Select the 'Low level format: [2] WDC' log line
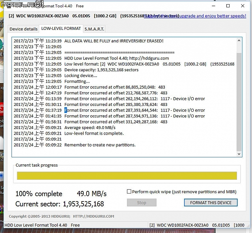 (124, 64)
